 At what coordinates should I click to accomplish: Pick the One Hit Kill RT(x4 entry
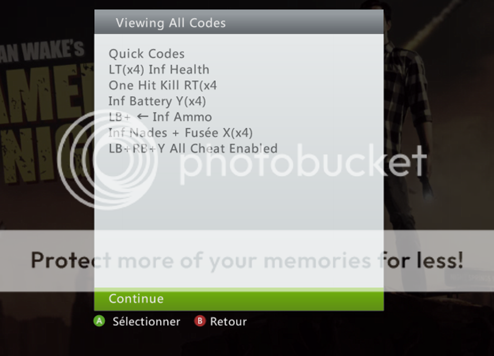point(162,85)
